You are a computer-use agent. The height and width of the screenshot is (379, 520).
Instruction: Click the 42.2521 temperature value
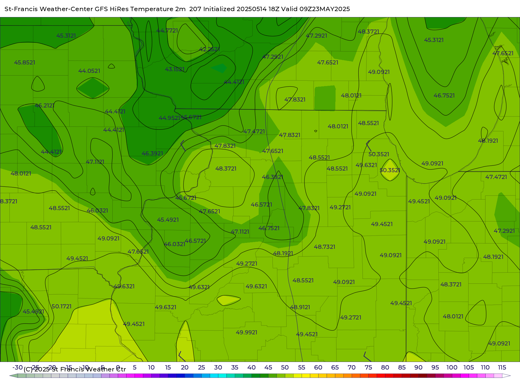tap(209, 49)
